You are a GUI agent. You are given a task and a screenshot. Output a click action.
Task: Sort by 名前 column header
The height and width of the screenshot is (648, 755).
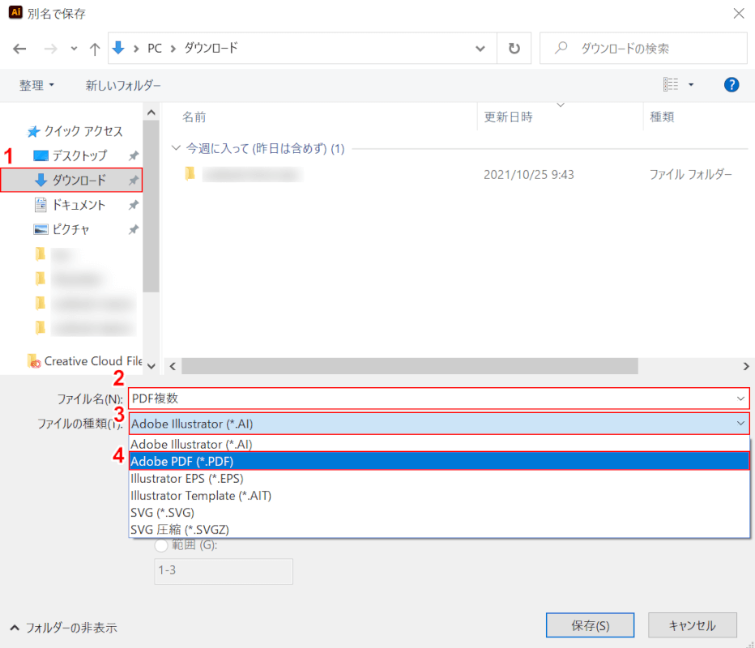pyautogui.click(x=194, y=117)
